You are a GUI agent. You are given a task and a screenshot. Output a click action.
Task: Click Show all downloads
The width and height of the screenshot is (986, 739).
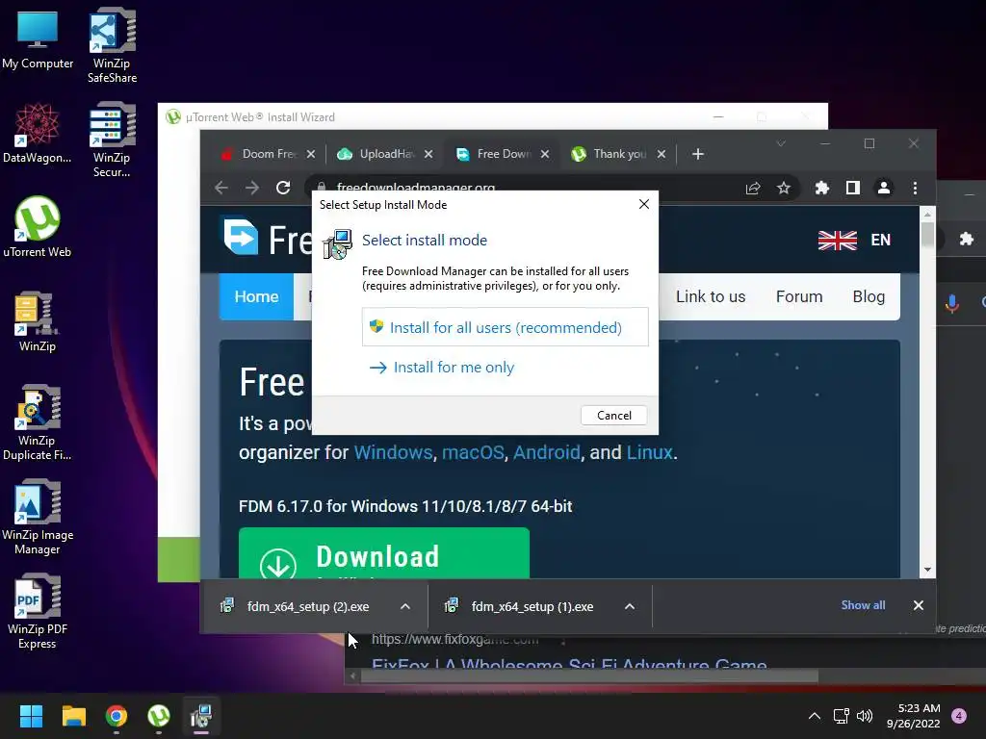pos(863,605)
